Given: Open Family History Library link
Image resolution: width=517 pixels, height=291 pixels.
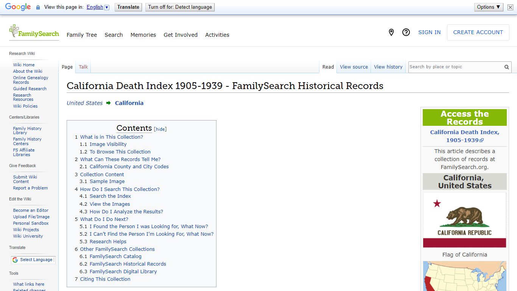Looking at the screenshot, I should click(27, 131).
